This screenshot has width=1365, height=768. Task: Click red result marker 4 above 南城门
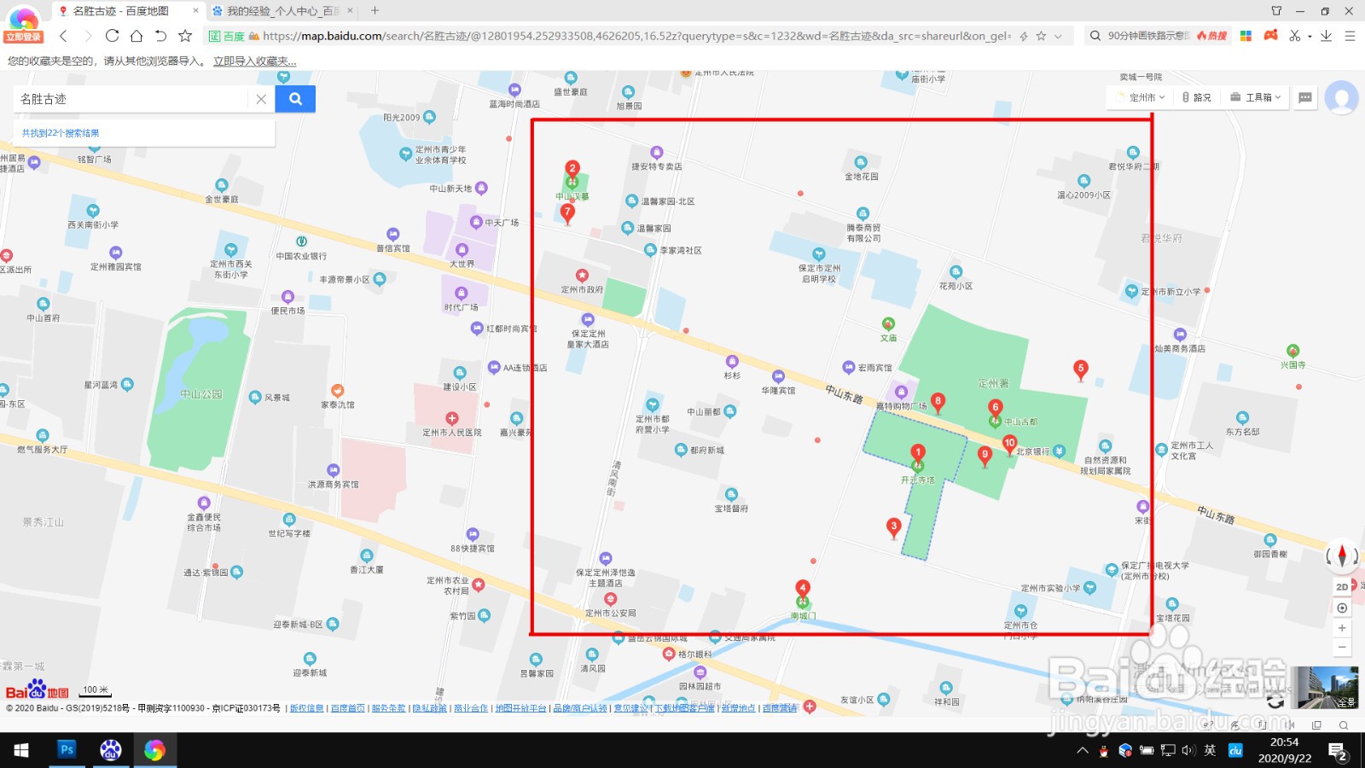[802, 588]
